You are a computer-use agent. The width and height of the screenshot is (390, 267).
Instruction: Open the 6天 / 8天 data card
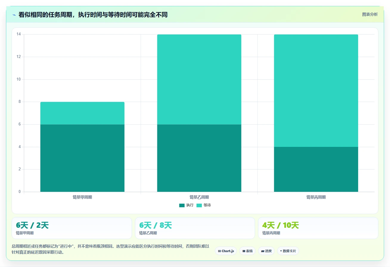coord(195,228)
